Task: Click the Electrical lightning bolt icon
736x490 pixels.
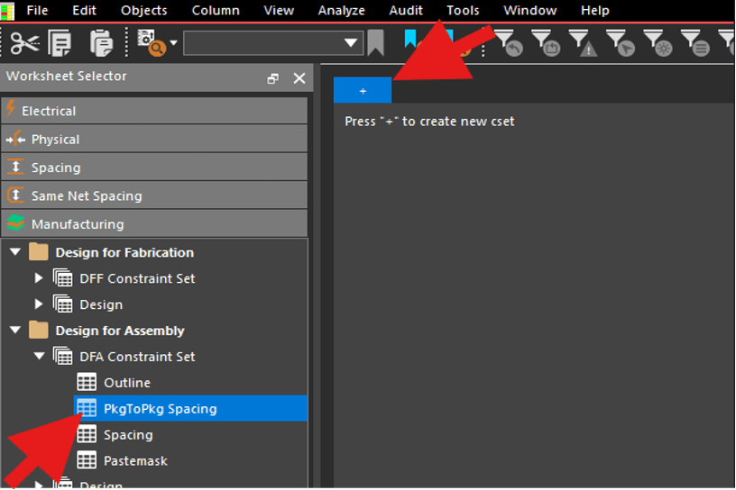Action: [x=11, y=109]
